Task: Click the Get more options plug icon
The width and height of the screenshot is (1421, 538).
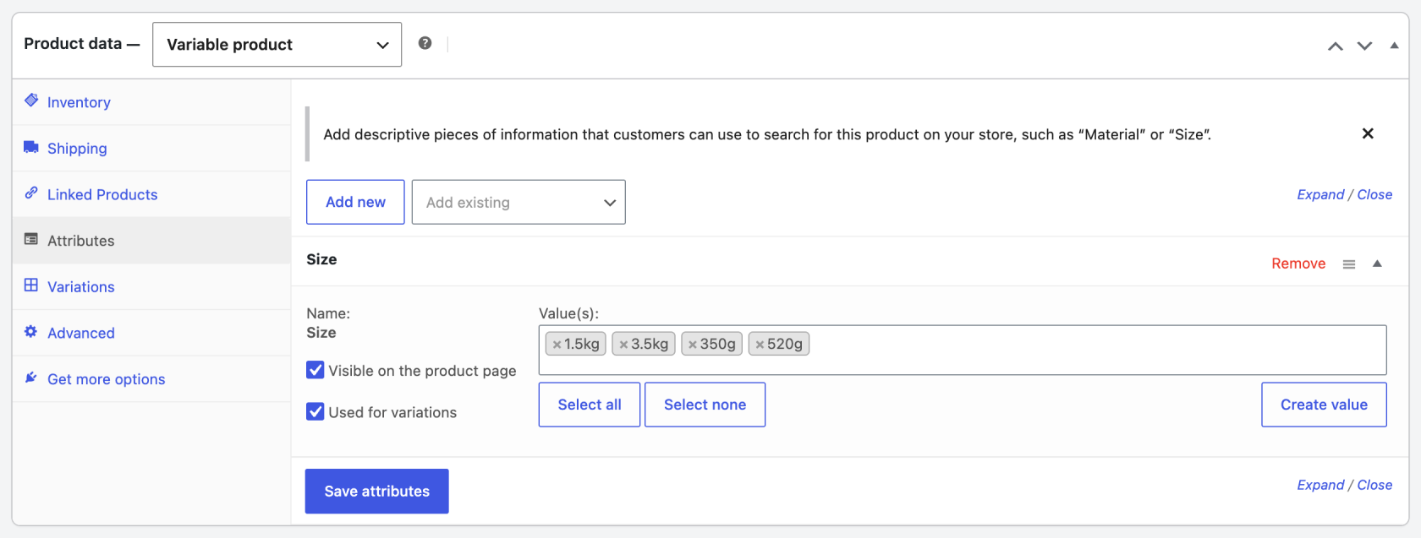Action: coord(31,378)
